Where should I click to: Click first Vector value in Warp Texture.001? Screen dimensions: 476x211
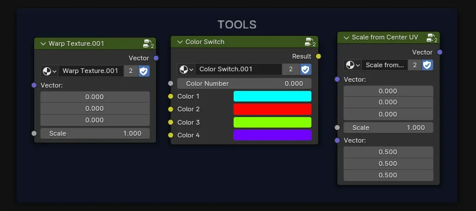pos(95,97)
